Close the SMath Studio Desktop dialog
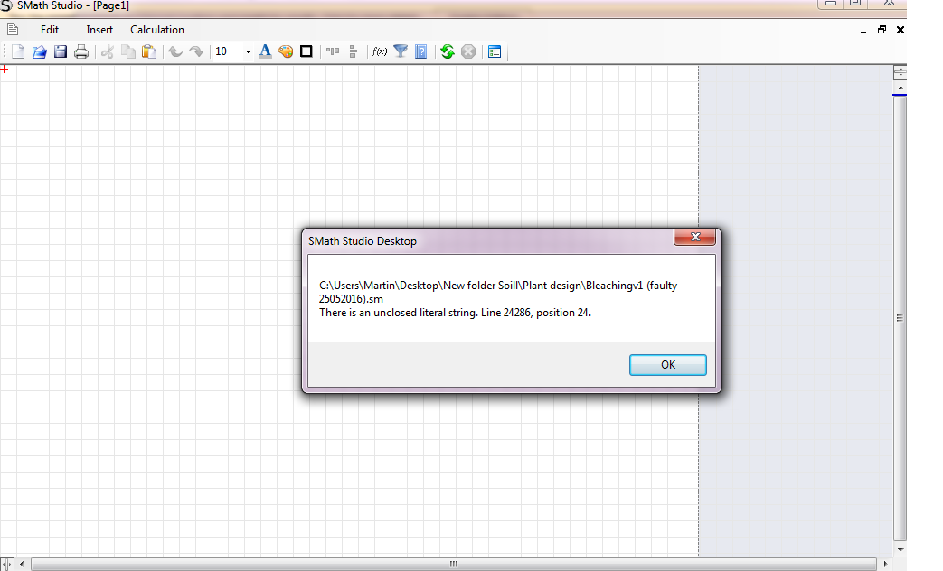Screen dimensions: 943x571 694,238
